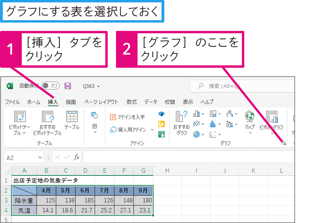The height and width of the screenshot is (223, 310).
Task: Click the ピボットテーブル icon
Action: point(20,116)
